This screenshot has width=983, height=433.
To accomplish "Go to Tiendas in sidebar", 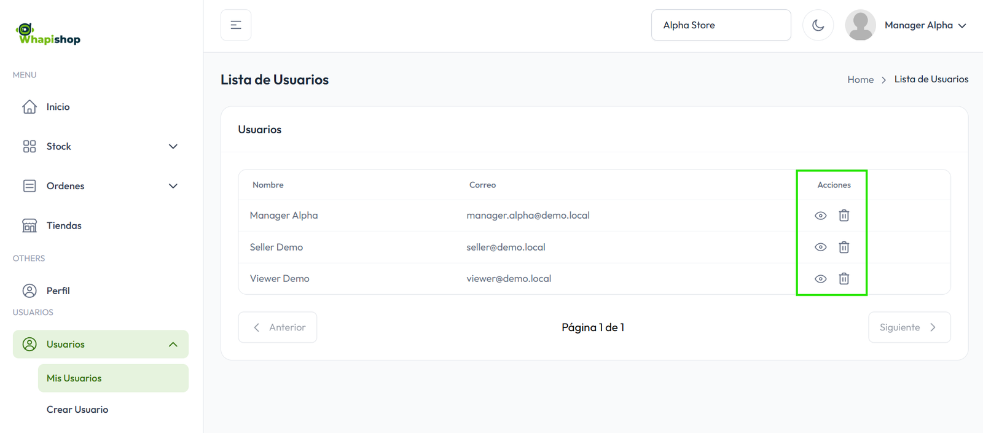I will (x=63, y=225).
